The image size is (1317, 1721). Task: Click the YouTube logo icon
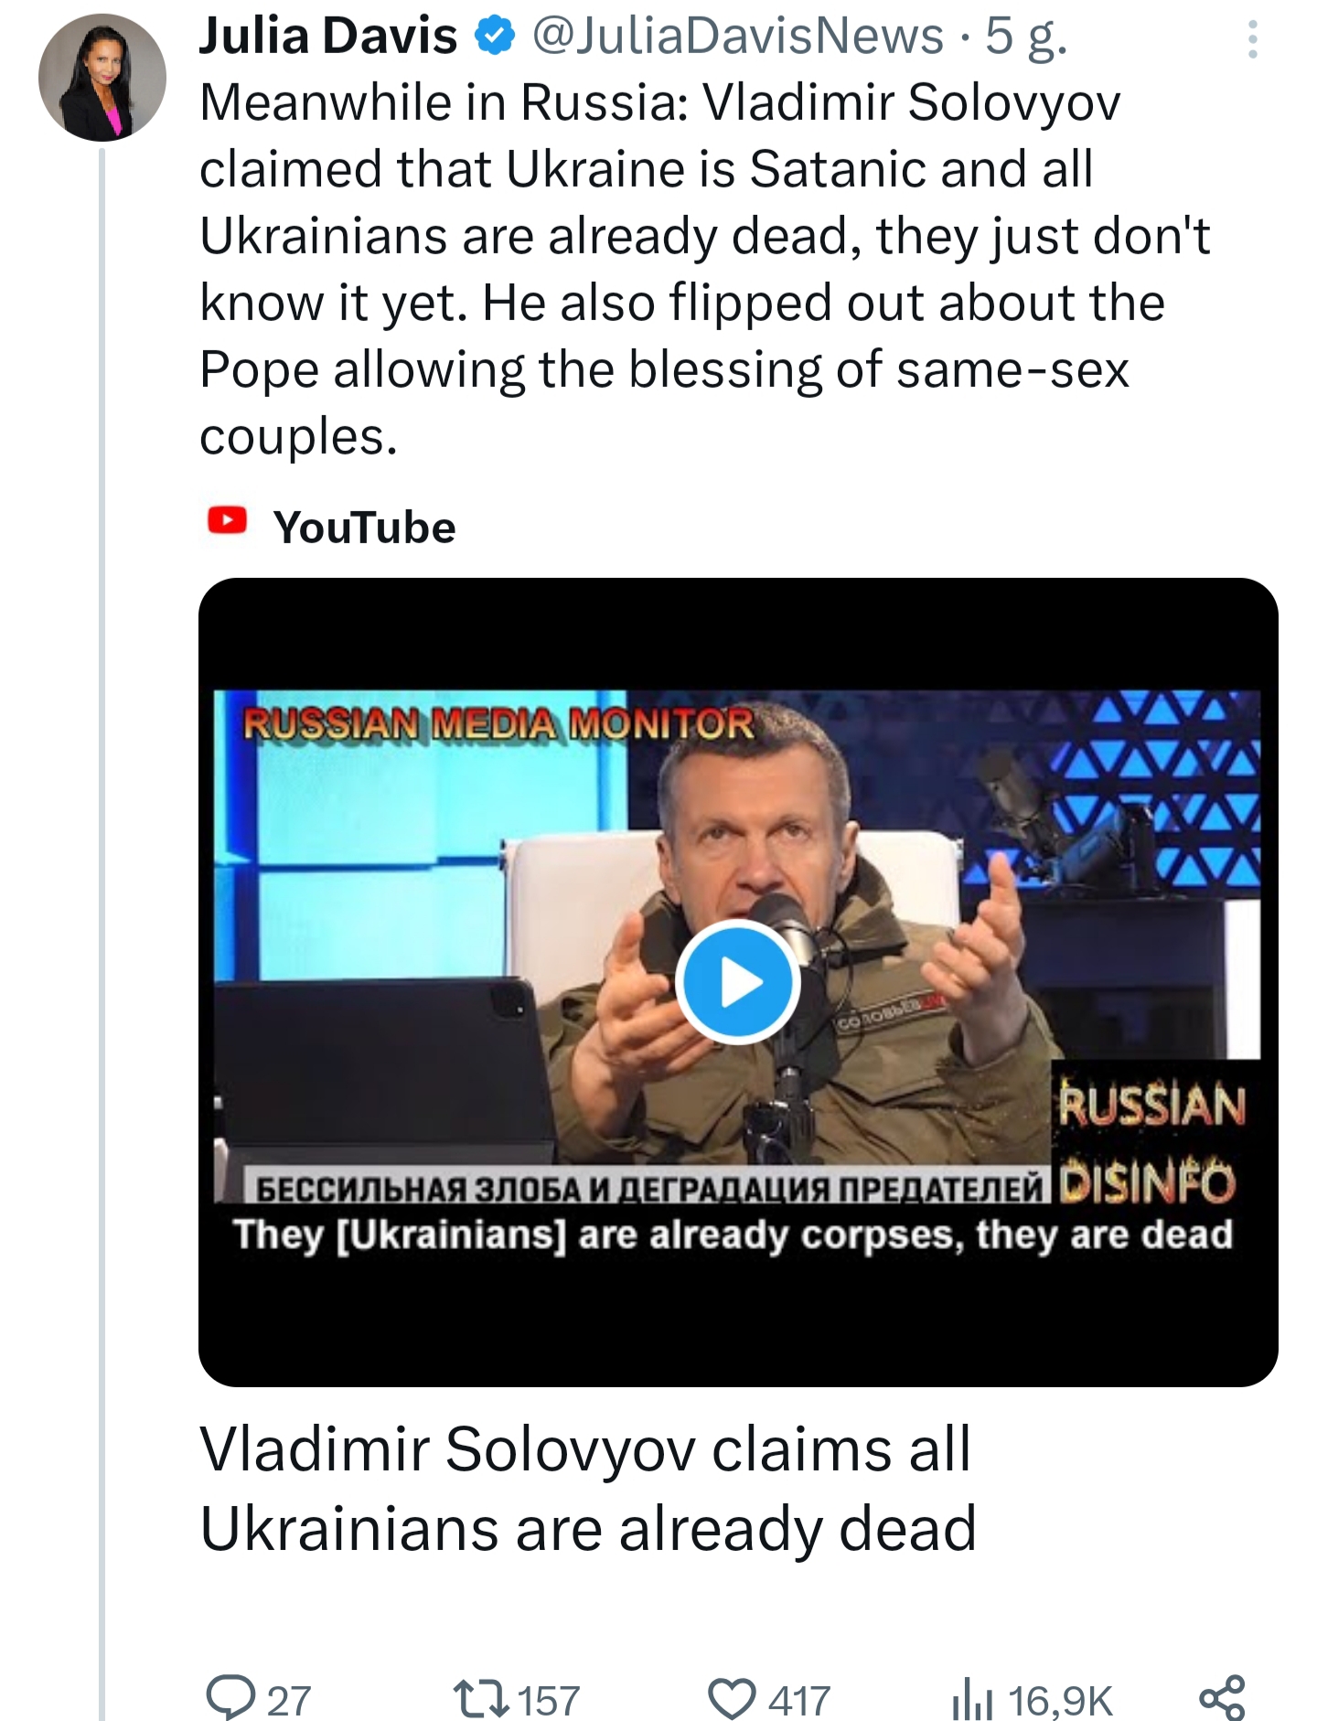[x=227, y=521]
